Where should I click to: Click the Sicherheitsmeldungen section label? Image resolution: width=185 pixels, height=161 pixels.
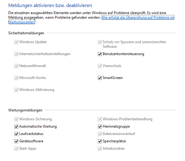[x=26, y=33]
